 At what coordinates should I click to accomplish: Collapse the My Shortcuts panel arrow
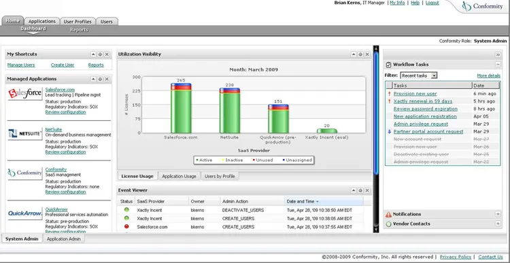[93, 54]
